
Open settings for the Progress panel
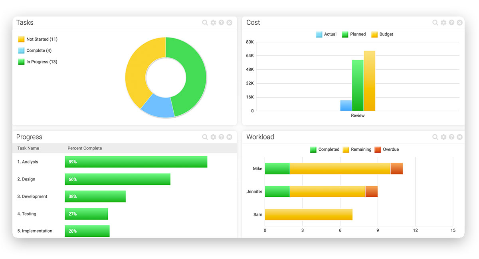[x=213, y=137]
